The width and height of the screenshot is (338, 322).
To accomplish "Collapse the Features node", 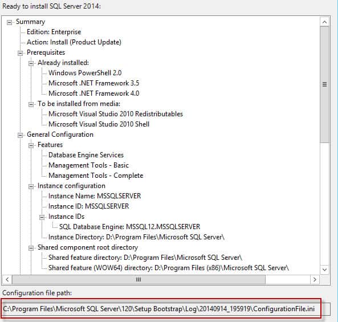I will click(31, 145).
